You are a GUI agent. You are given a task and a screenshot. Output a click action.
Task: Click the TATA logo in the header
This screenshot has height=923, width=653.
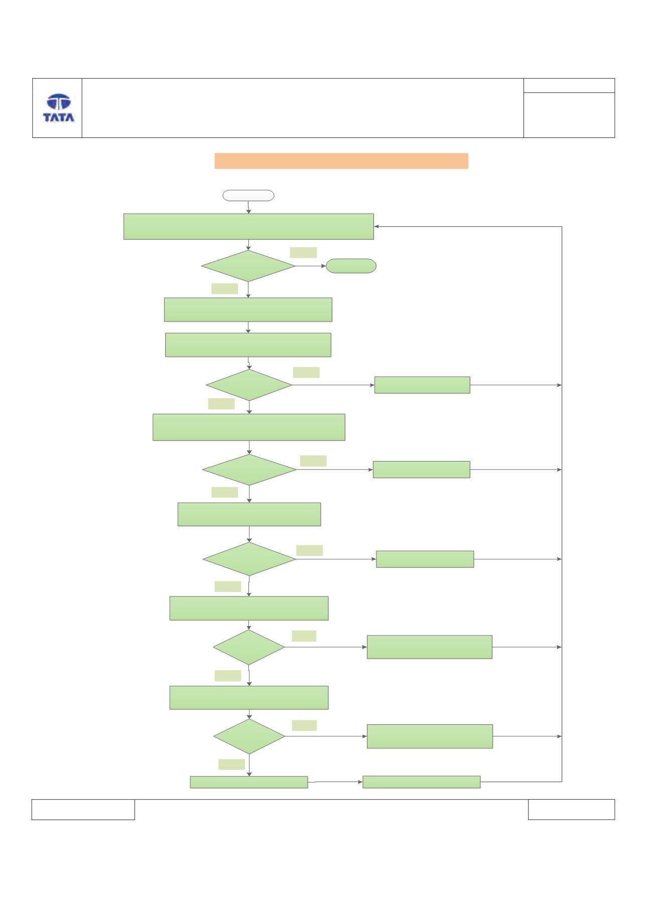coord(58,108)
